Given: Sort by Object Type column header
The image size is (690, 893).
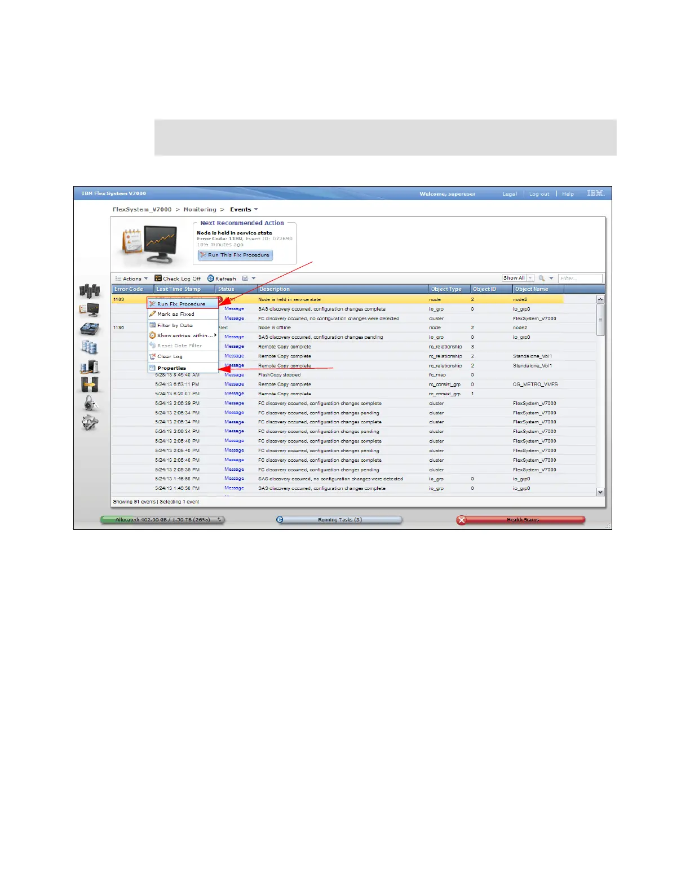Looking at the screenshot, I should [449, 289].
